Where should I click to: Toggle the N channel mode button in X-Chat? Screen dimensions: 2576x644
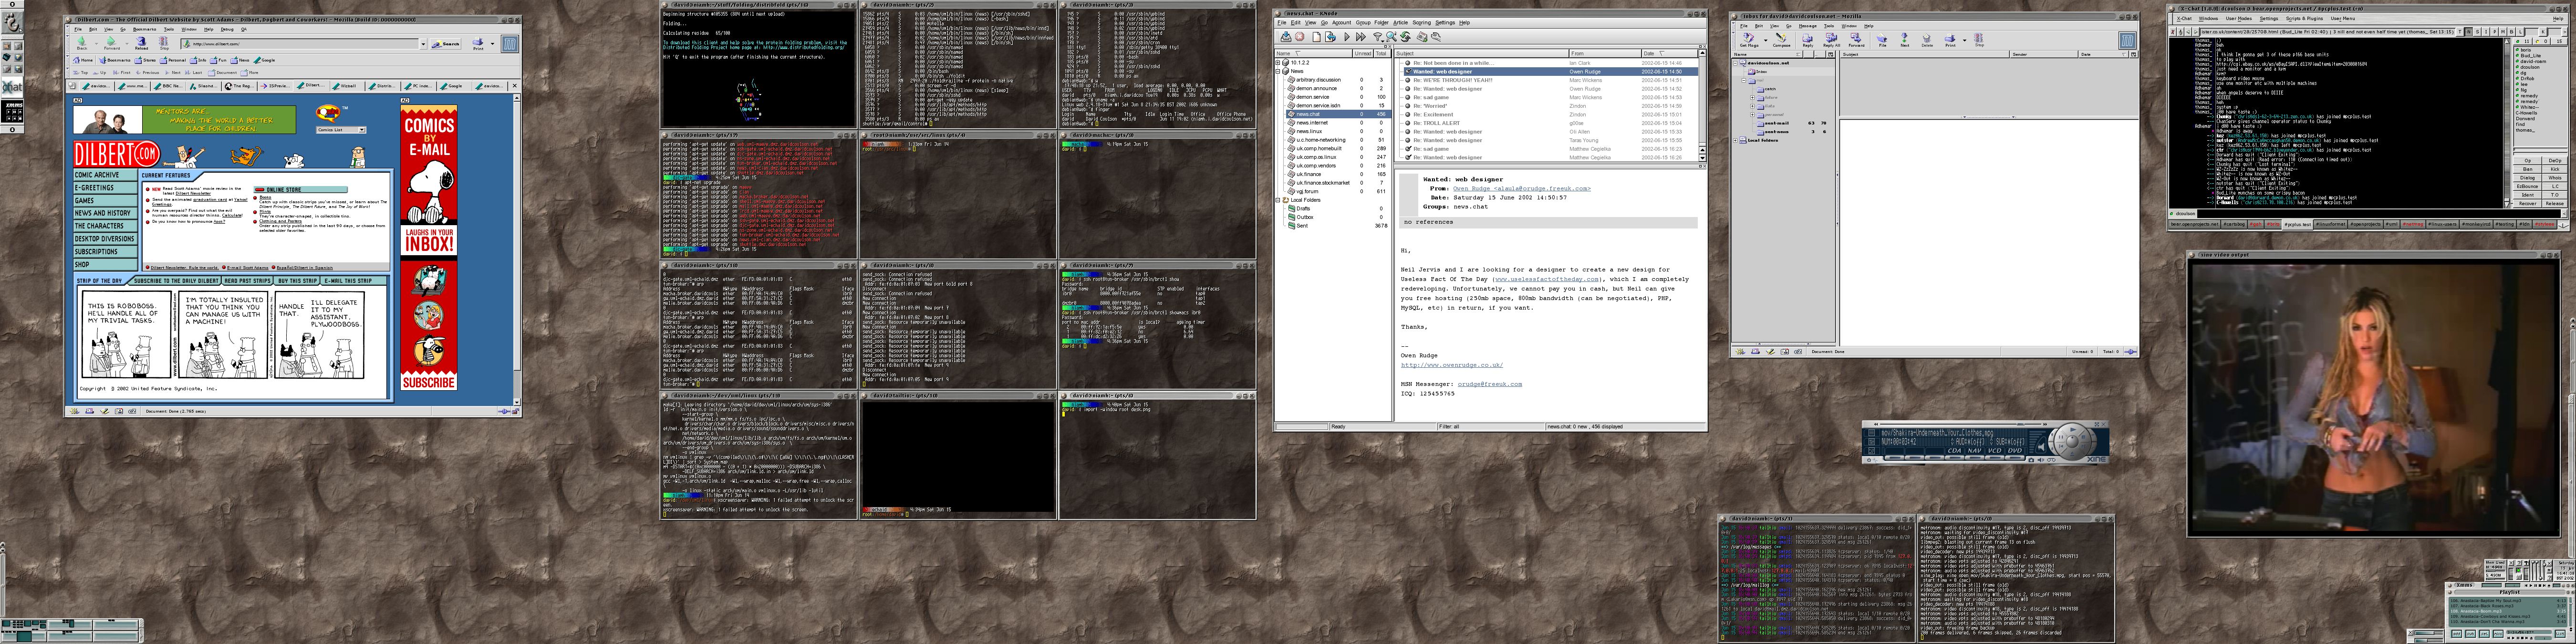[2469, 32]
